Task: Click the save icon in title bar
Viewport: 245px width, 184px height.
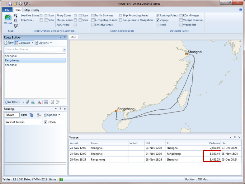Action: [x=10, y=3]
